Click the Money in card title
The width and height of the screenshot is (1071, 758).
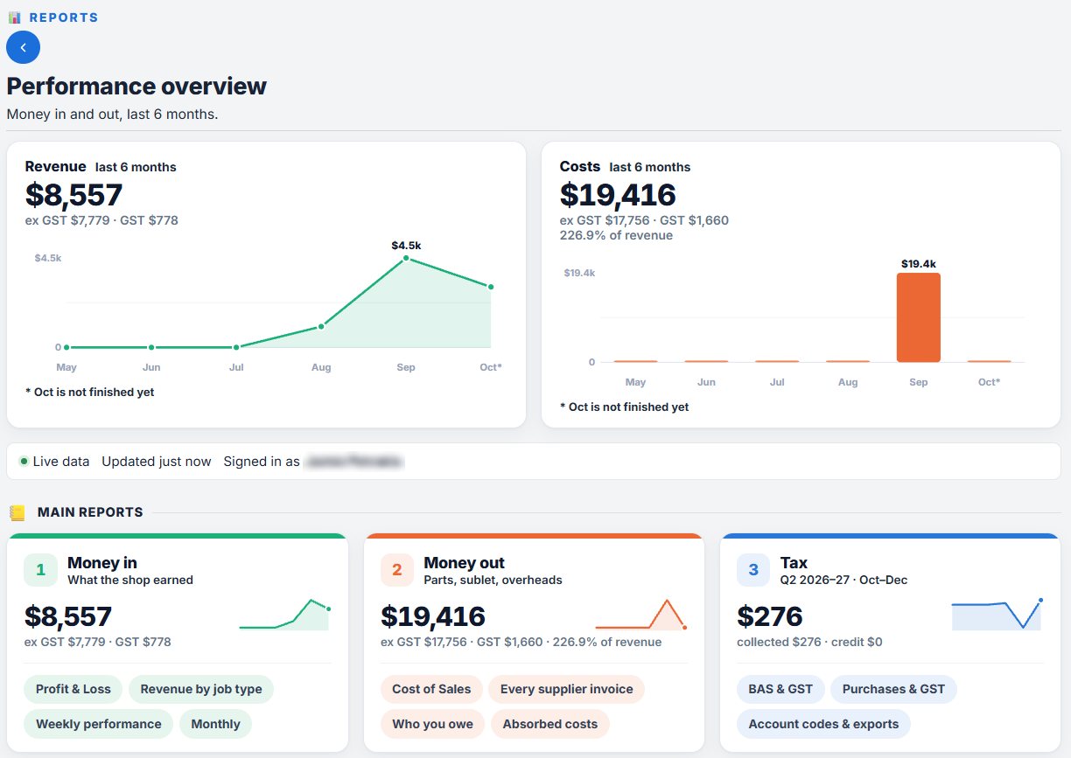(x=102, y=563)
